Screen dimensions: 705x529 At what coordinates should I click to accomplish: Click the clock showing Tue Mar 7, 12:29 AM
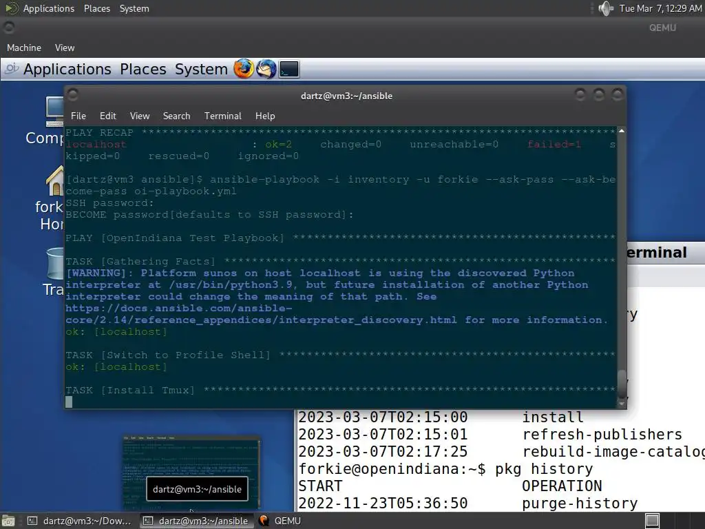pyautogui.click(x=660, y=8)
